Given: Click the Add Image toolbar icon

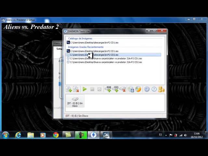Looking at the screenshot, I should coord(69,89).
